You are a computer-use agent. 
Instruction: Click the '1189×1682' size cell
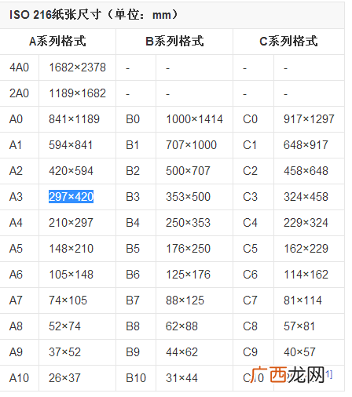(78, 93)
